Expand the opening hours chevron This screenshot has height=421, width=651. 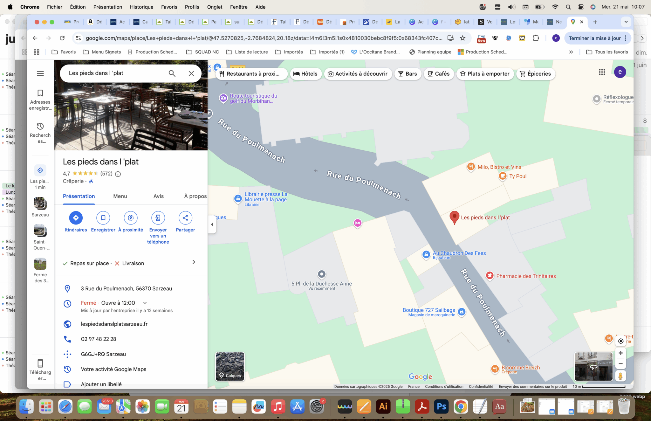tap(145, 303)
